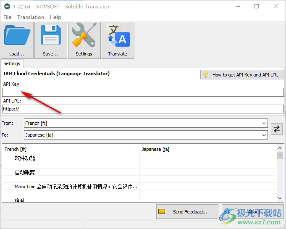Image resolution: width=286 pixels, height=229 pixels.
Task: Swap source and target languages
Action: click(x=276, y=129)
